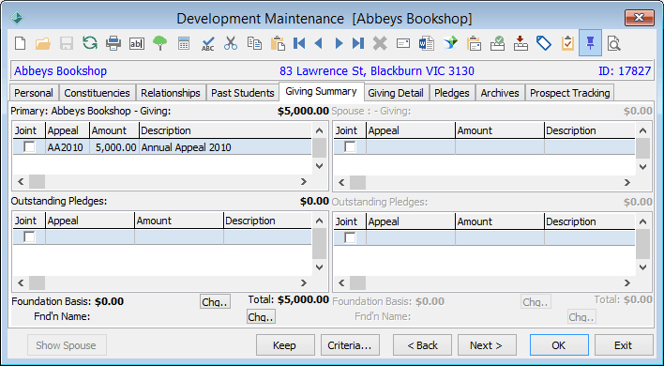Image resolution: width=664 pixels, height=366 pixels.
Task: Go to next record arrow in toolbar
Action: (x=339, y=43)
